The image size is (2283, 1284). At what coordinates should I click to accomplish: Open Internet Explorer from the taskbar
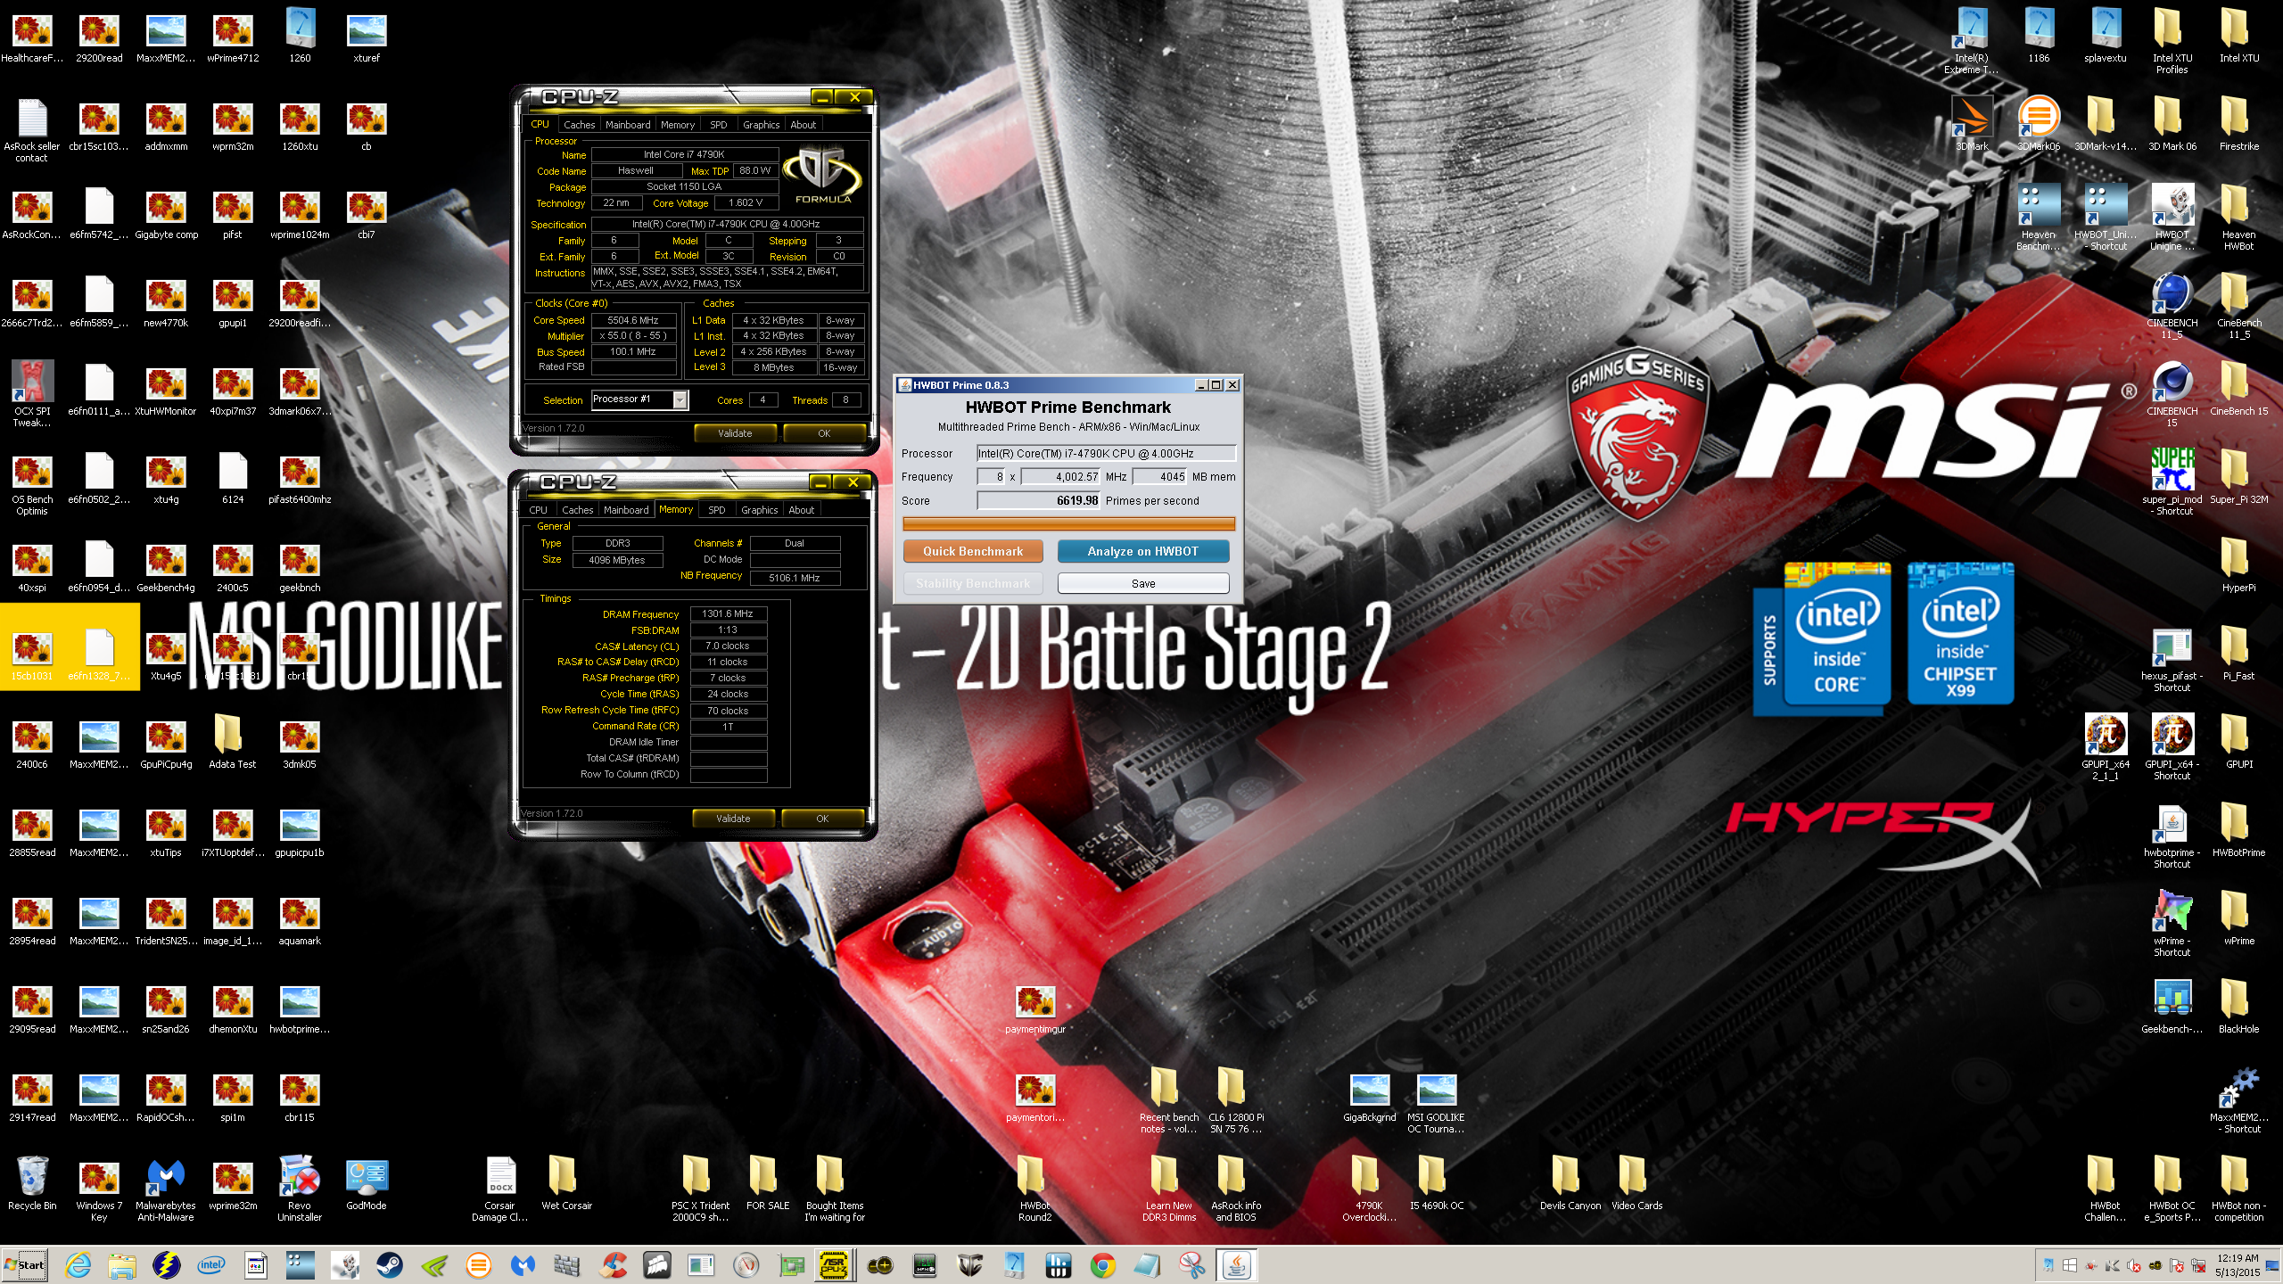78,1264
